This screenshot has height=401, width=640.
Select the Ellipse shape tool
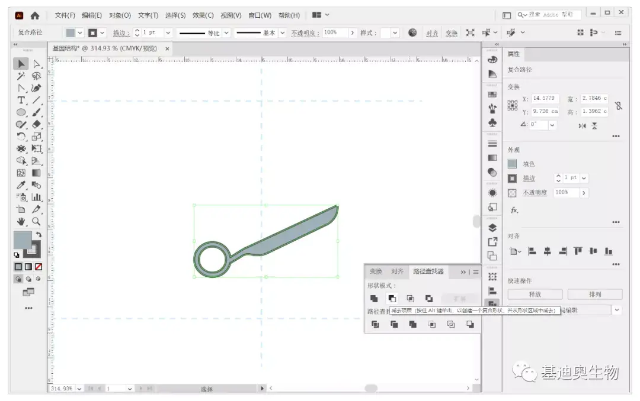(21, 112)
